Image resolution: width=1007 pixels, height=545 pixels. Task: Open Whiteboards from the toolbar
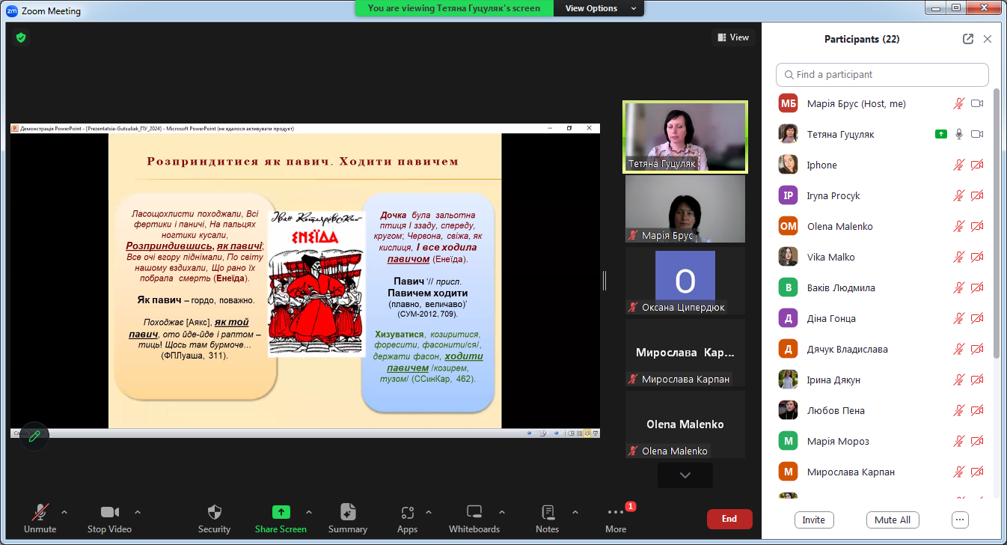coord(474,513)
